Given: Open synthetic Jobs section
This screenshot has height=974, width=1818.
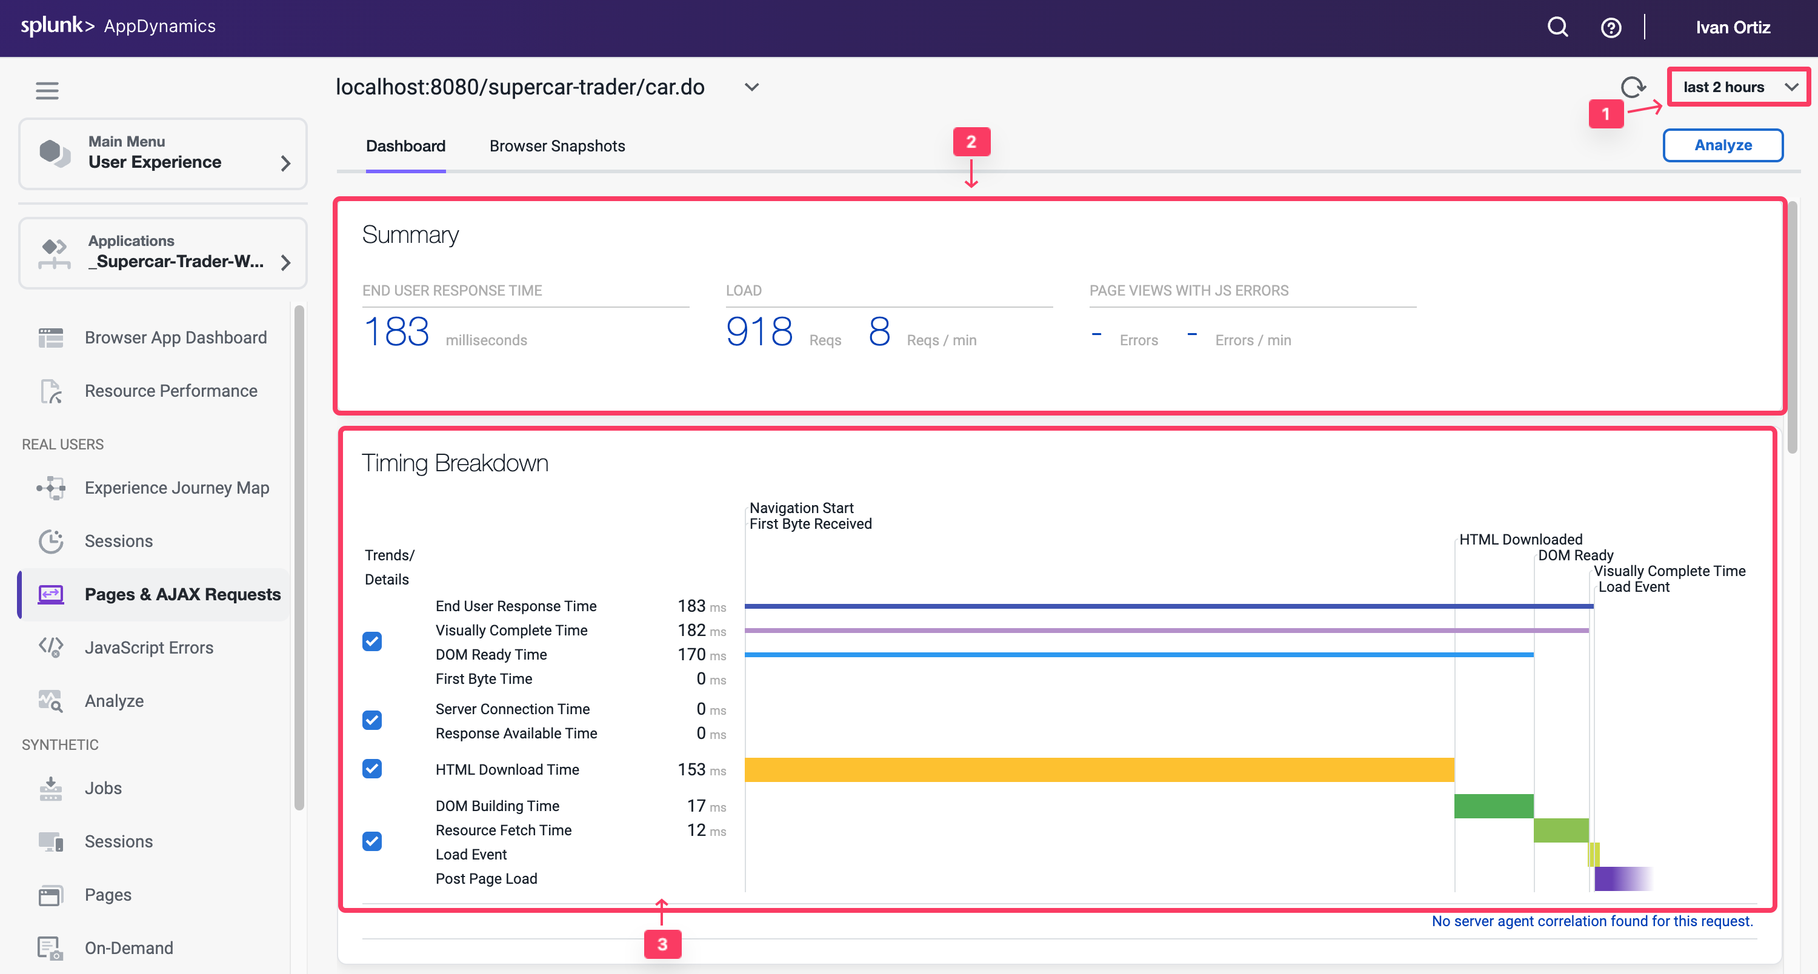Looking at the screenshot, I should 103,788.
